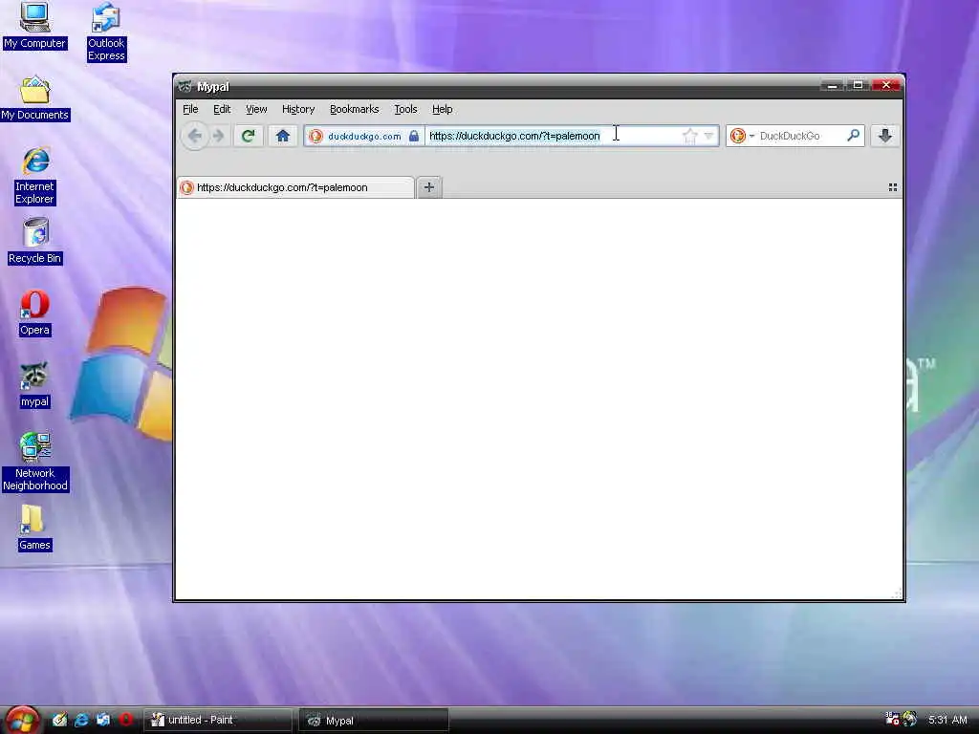This screenshot has width=979, height=734.
Task: Open the search engine selector dropdown
Action: click(x=742, y=136)
